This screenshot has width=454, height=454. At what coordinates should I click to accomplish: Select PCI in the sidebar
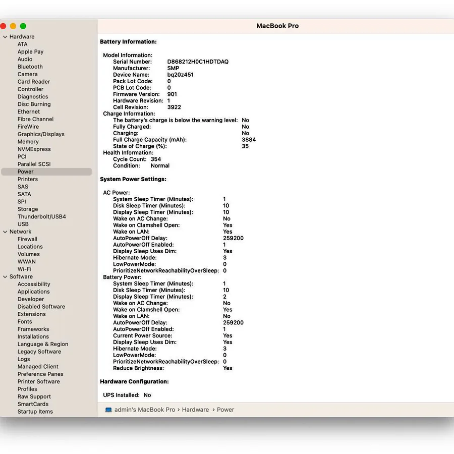[x=22, y=157]
